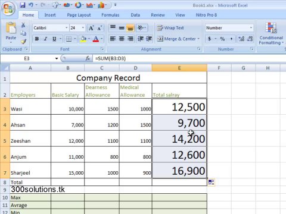Viewport: 286px width, 214px height.
Task: Switch to the Review tab
Action: click(x=158, y=15)
